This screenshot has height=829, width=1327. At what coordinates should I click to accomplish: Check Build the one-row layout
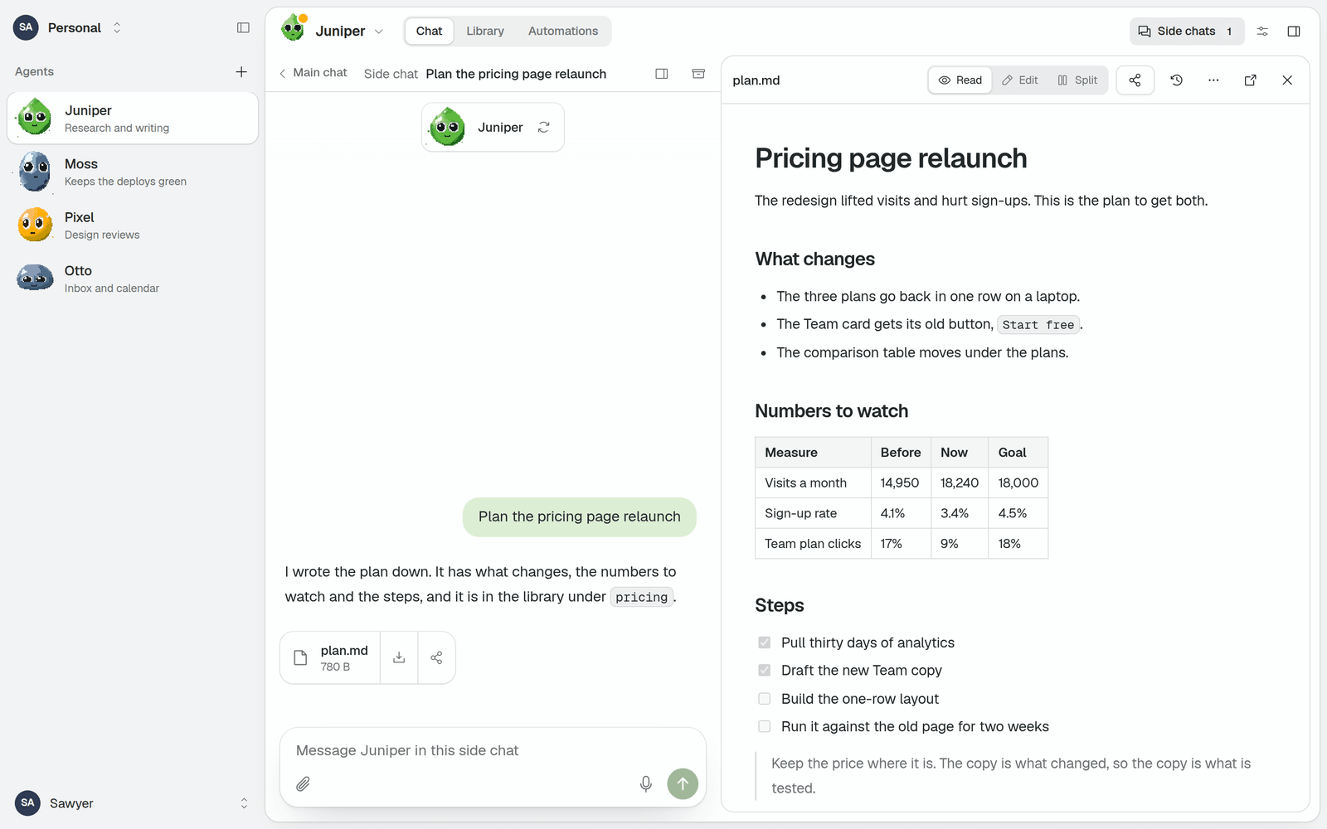point(765,699)
